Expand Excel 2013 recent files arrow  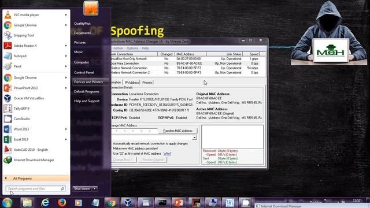click(x=66, y=139)
